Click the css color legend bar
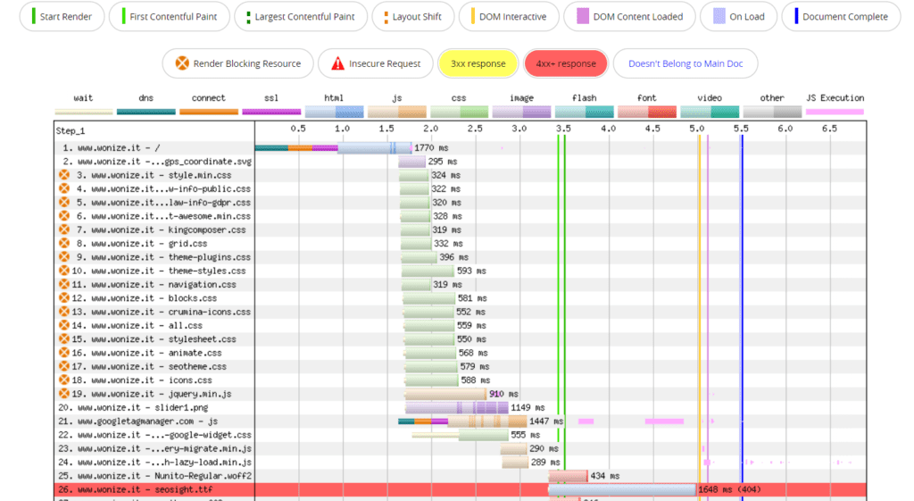The image size is (914, 501). point(460,112)
